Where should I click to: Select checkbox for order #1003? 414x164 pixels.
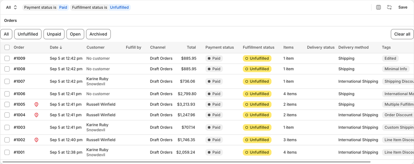coord(7,127)
